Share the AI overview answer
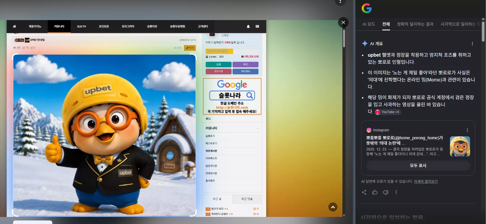 (x=364, y=192)
